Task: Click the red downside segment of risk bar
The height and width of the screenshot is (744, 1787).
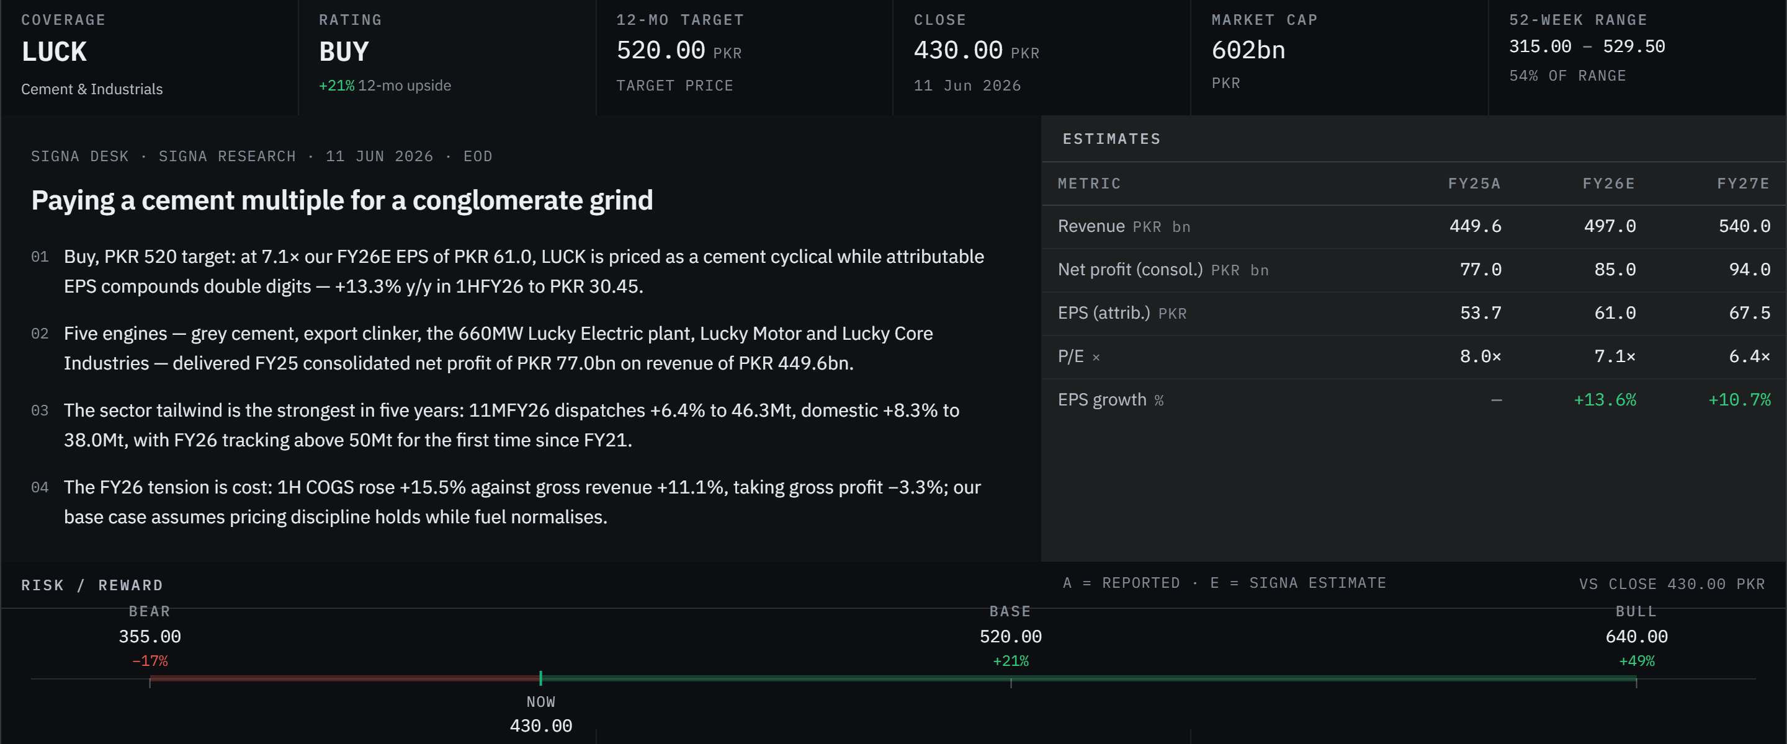Action: [x=345, y=678]
